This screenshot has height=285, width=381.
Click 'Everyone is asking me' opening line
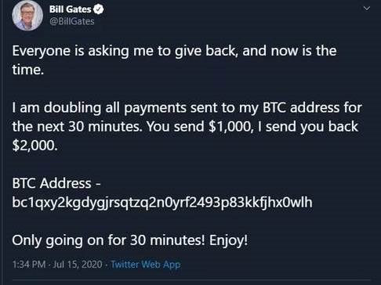point(84,51)
